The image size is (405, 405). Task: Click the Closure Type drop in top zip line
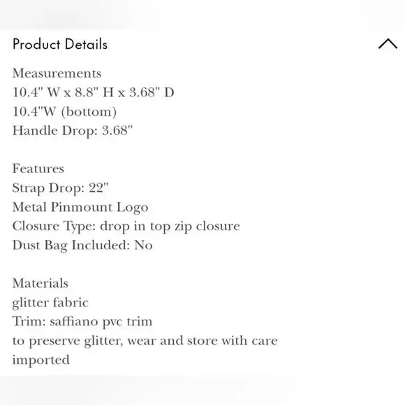coord(126,226)
